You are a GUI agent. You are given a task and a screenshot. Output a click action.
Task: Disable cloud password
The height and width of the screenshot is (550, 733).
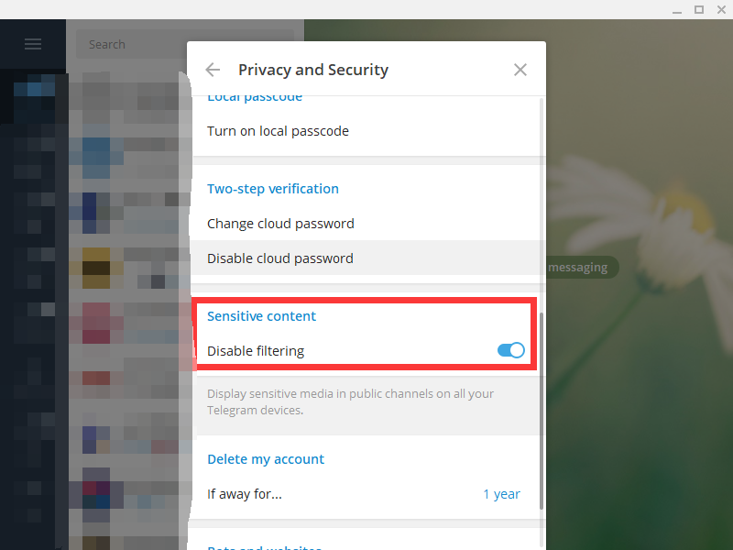tap(280, 258)
